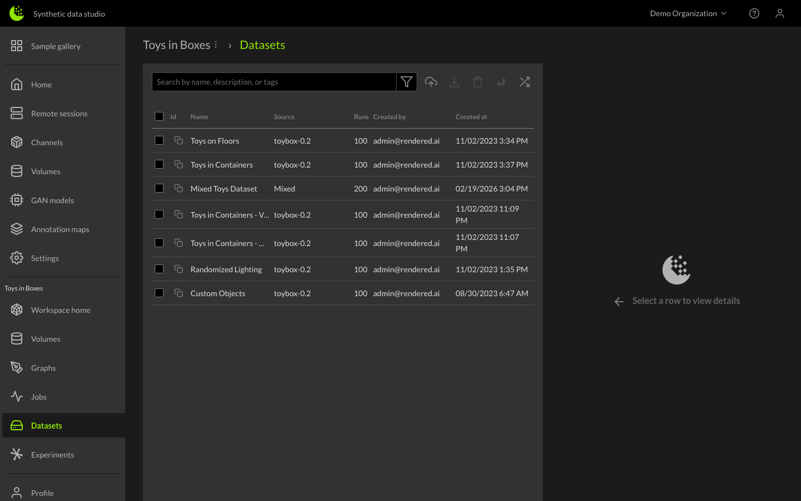Open Workspace home for Toys in Boxes
Screen dimensions: 801x501
pos(61,310)
